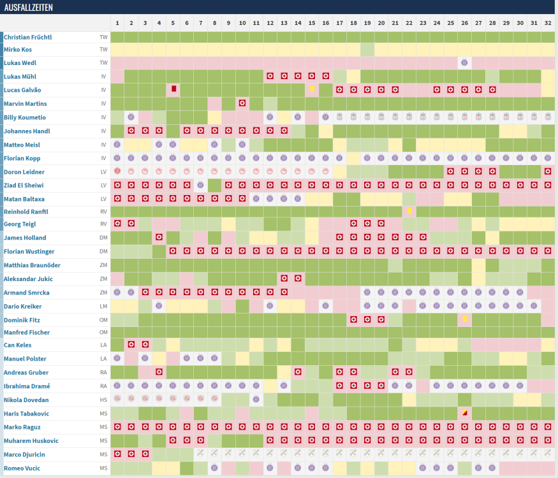Select Matthias Braunöder's name link
The image size is (558, 478).
(31, 265)
